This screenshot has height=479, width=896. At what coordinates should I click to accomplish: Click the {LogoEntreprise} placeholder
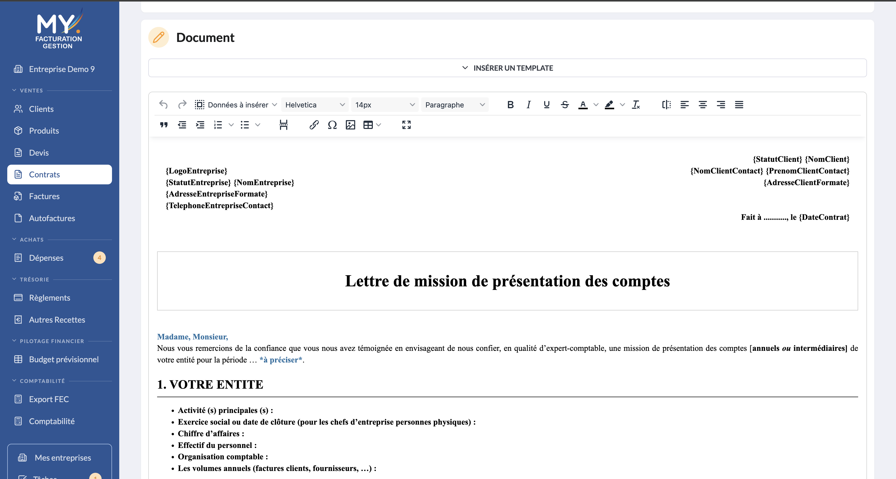196,171
